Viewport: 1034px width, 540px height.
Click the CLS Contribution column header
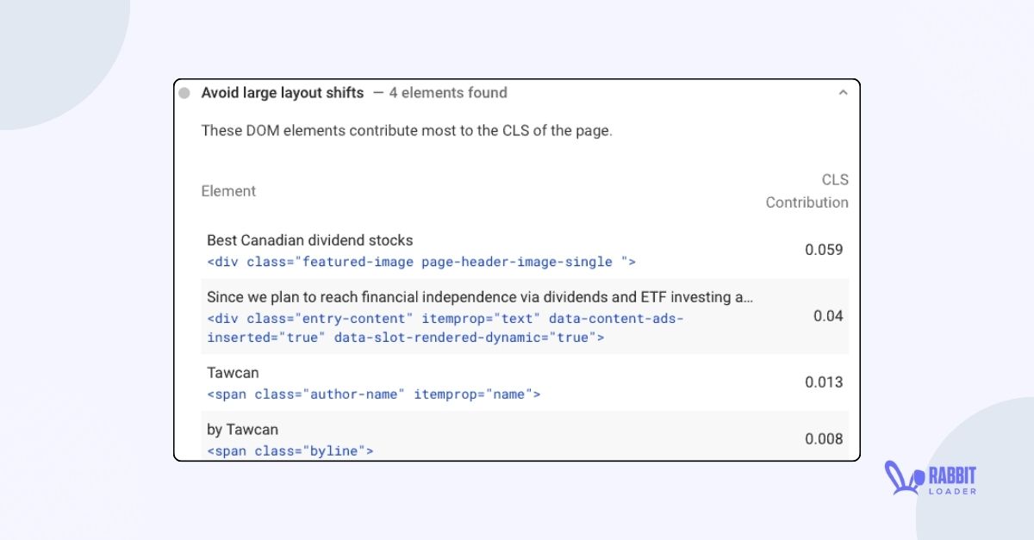point(807,191)
